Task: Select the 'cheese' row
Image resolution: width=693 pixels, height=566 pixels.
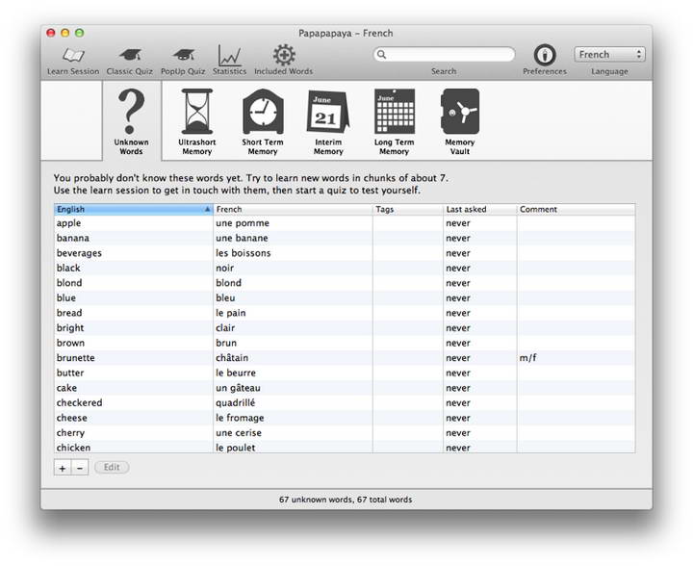Action: [x=345, y=418]
